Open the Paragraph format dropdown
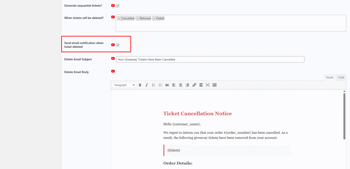The height and width of the screenshot is (169, 350). [x=124, y=85]
